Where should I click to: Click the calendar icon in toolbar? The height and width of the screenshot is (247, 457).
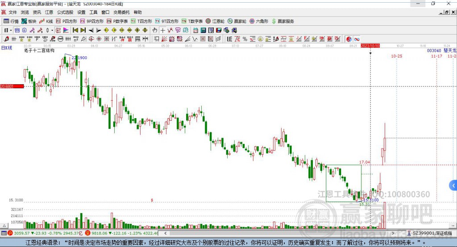pyautogui.click(x=195, y=30)
